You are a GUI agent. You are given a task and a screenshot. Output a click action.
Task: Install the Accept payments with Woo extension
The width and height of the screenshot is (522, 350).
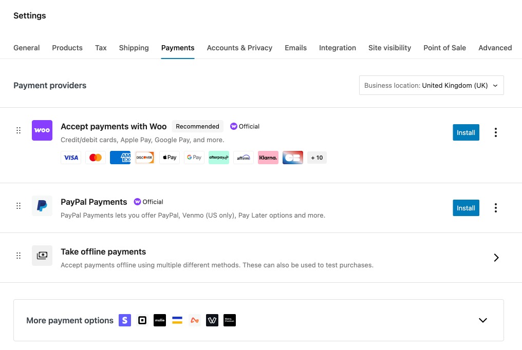465,132
